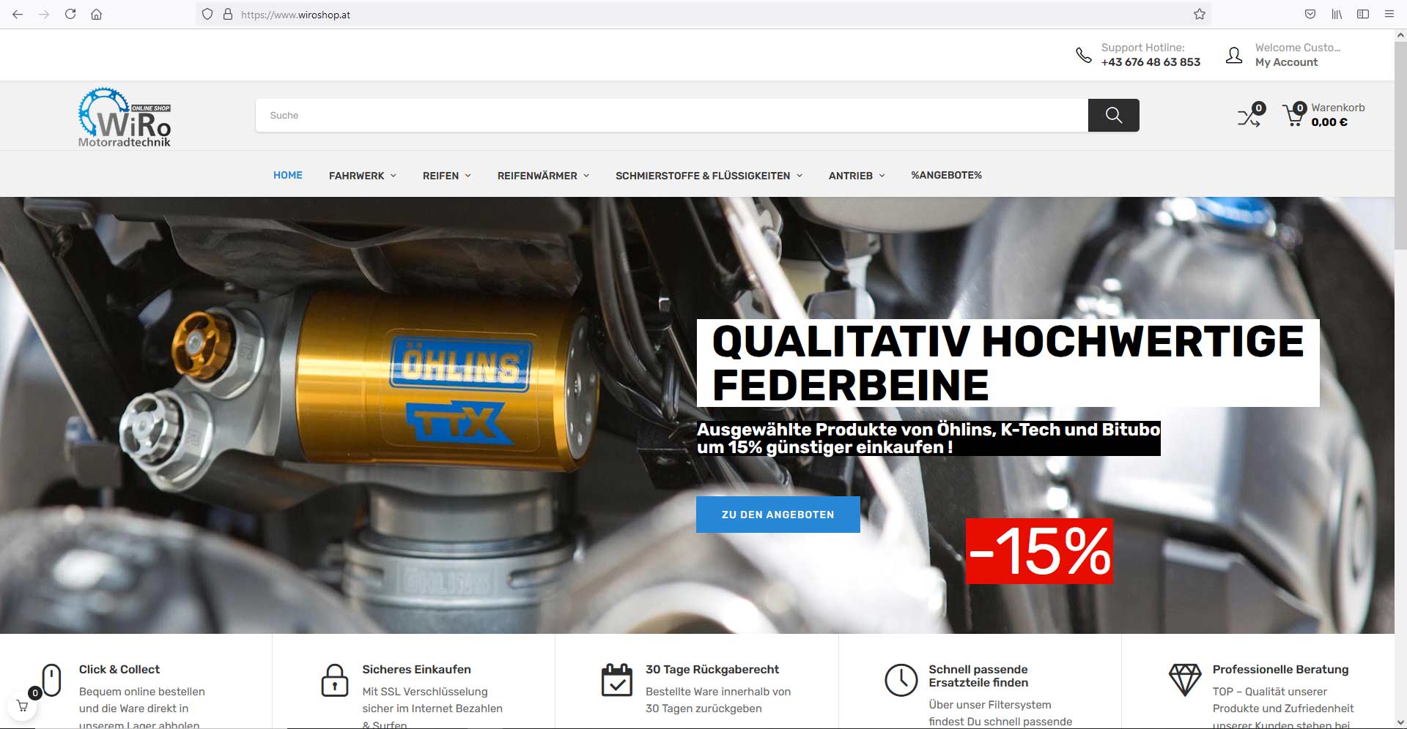Bookmark this page with the star icon
Screen dimensions: 1407x729
tap(1200, 15)
